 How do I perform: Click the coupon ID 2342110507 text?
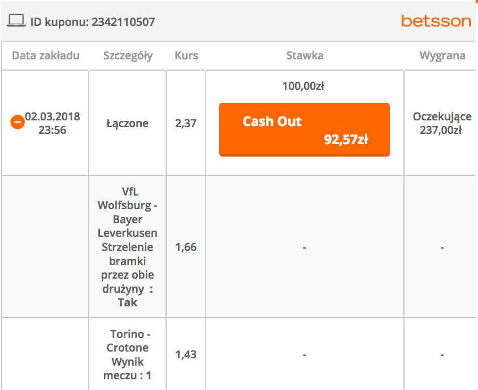[x=93, y=22]
